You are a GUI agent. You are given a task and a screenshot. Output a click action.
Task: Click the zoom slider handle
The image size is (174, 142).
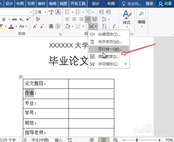(137, 140)
